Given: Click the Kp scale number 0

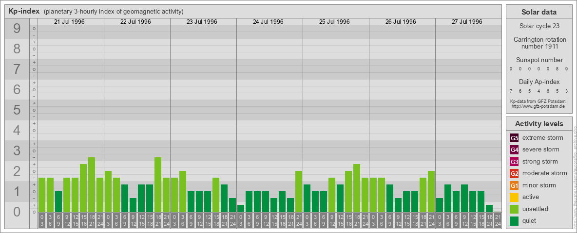Looking at the screenshot, I should coord(17,212).
